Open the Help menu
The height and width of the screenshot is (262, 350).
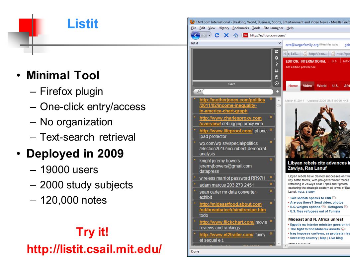point(290,28)
